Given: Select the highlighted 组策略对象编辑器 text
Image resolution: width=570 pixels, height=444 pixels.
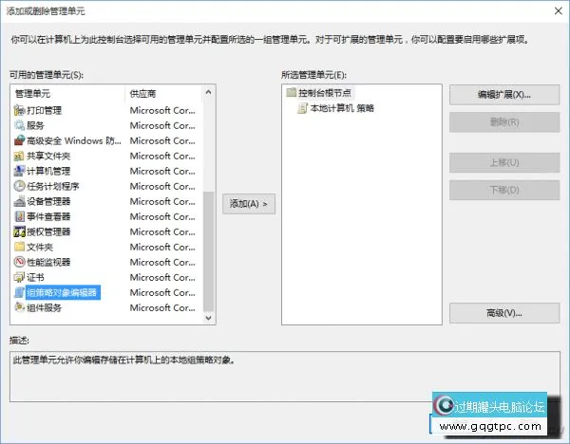Looking at the screenshot, I should tap(63, 292).
